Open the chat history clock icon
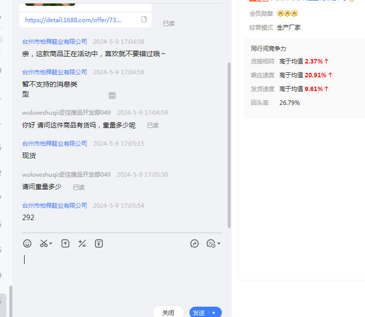365x317 pixels. tap(211, 243)
